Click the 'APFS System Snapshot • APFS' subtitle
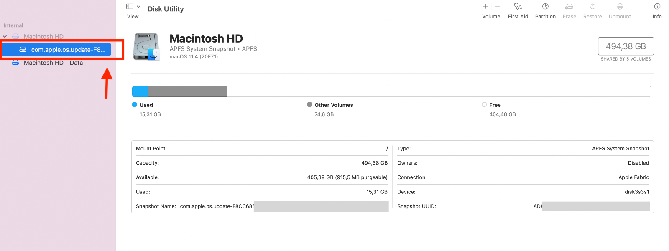The image size is (669, 251). pos(213,49)
